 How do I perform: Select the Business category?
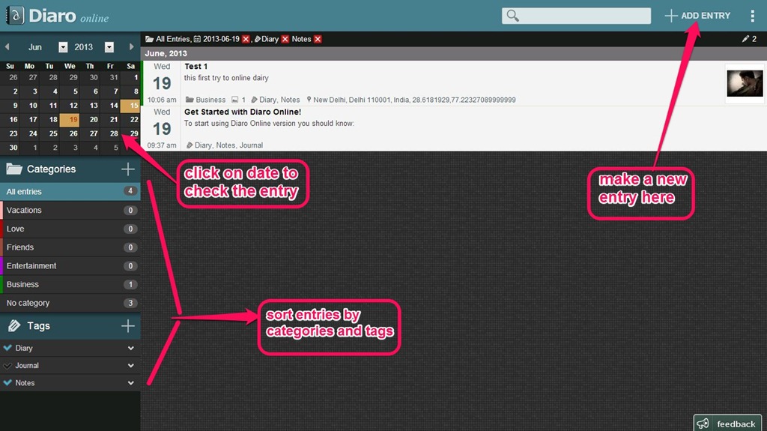click(x=70, y=285)
